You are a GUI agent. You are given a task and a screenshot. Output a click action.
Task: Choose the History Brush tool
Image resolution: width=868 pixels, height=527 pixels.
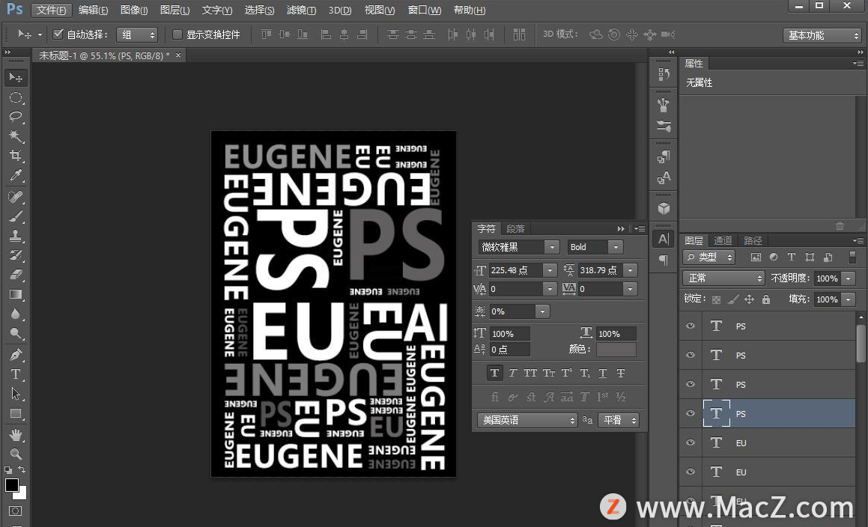click(x=16, y=255)
